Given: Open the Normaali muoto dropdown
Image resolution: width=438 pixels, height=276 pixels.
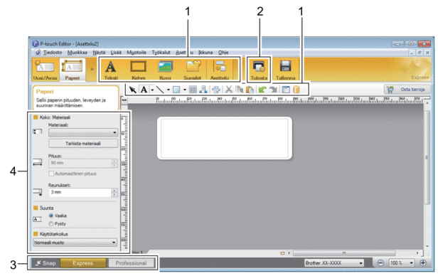Looking at the screenshot, I should tap(75, 243).
